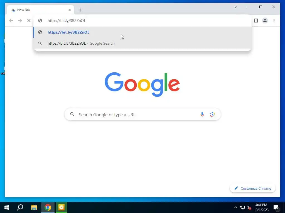Click the globe icon in the address bar
Screen dimensions: 285x213
coord(40,21)
